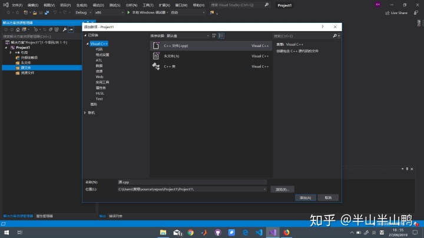This screenshot has height=238, width=424.
Task: Click the dialog search magnifier icon
Action: (x=334, y=36)
